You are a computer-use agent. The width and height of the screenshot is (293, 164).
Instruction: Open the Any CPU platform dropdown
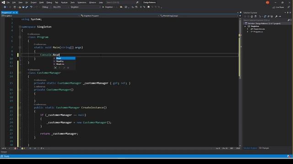tap(61, 7)
